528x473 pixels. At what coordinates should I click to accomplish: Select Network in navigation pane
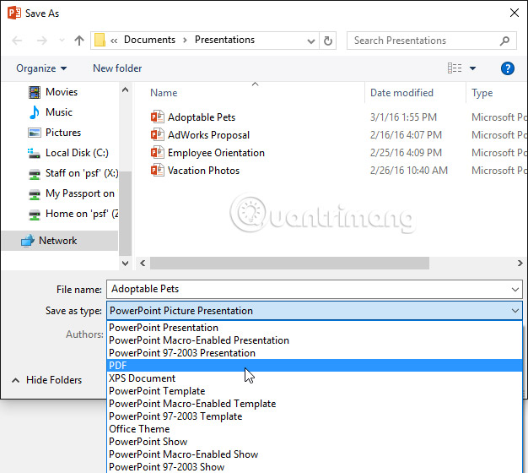(58, 241)
